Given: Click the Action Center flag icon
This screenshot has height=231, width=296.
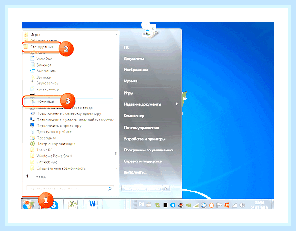Looking at the screenshot, I should click(219, 205).
